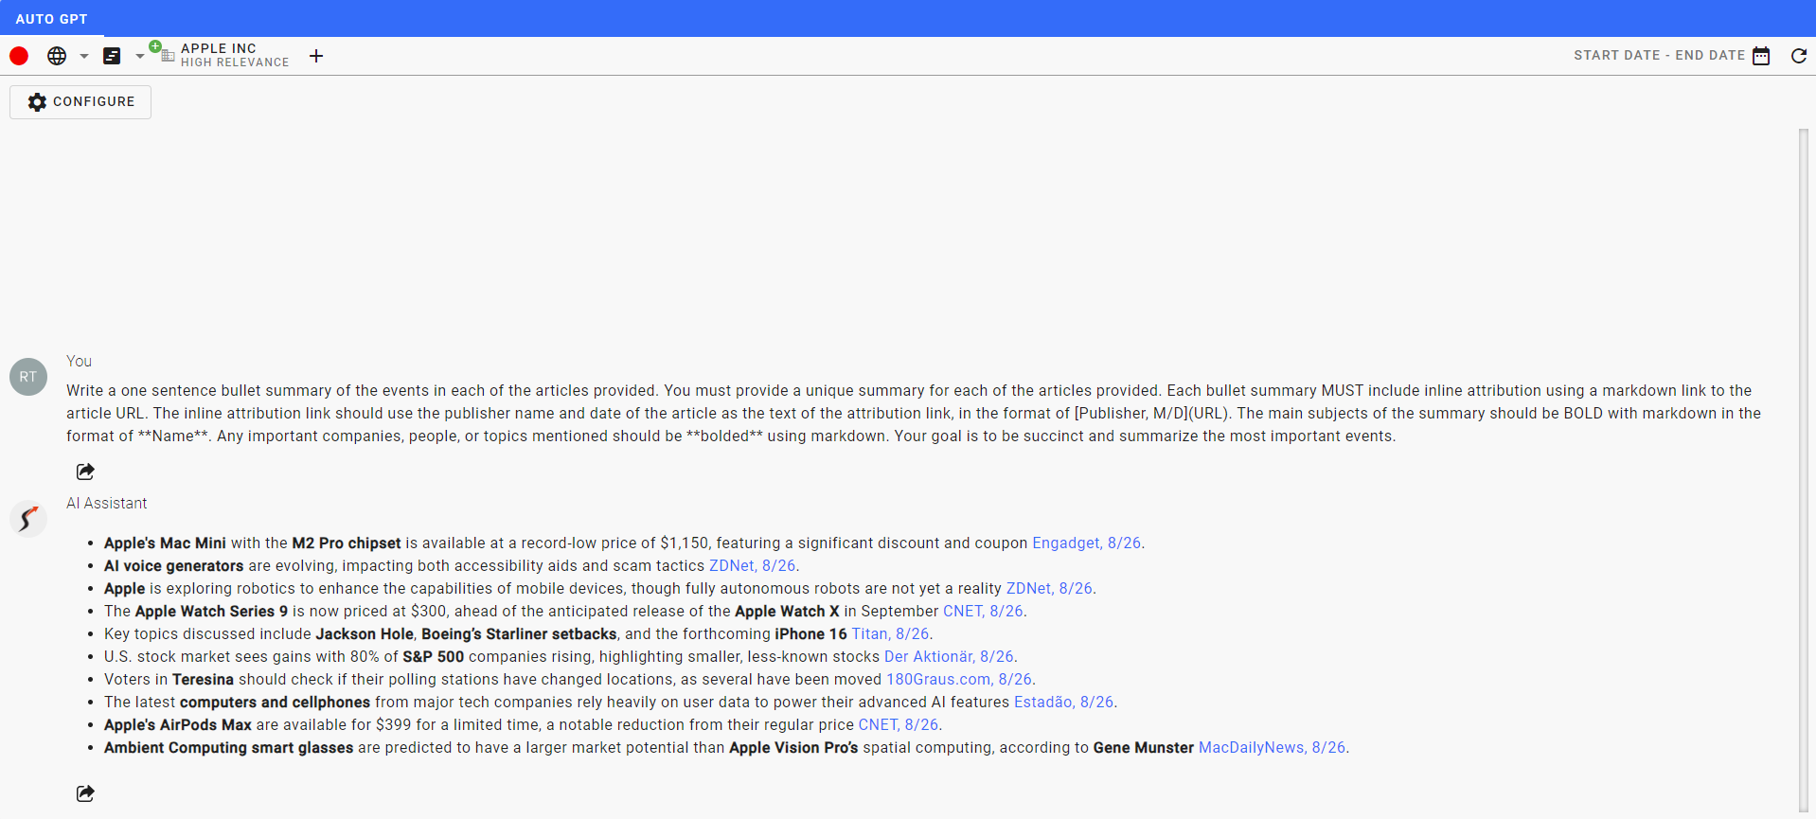Click the news article document icon

(x=112, y=56)
